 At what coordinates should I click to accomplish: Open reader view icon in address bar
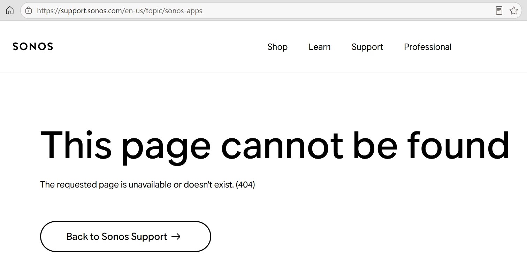(499, 10)
